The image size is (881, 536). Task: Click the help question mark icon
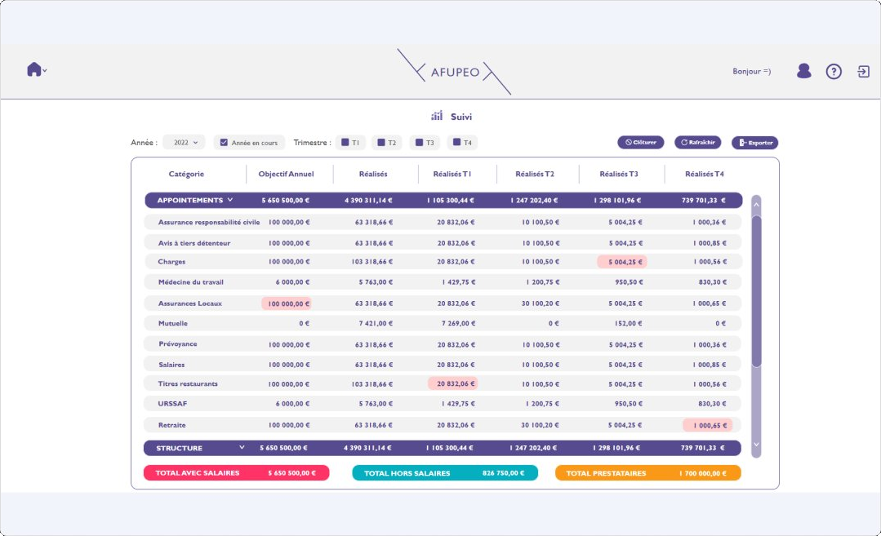(x=834, y=71)
